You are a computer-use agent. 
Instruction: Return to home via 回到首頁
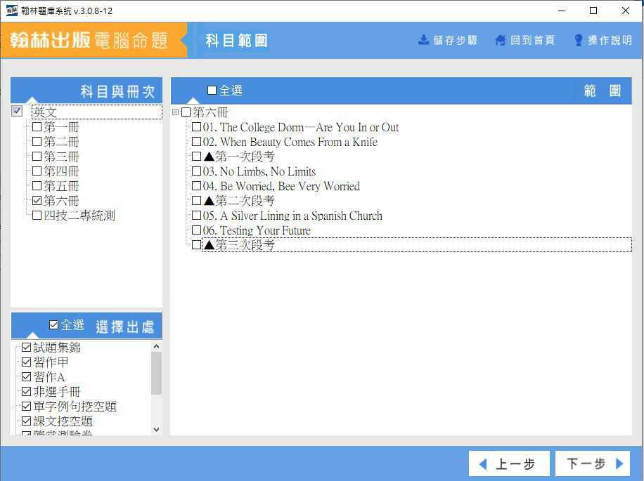pos(525,40)
